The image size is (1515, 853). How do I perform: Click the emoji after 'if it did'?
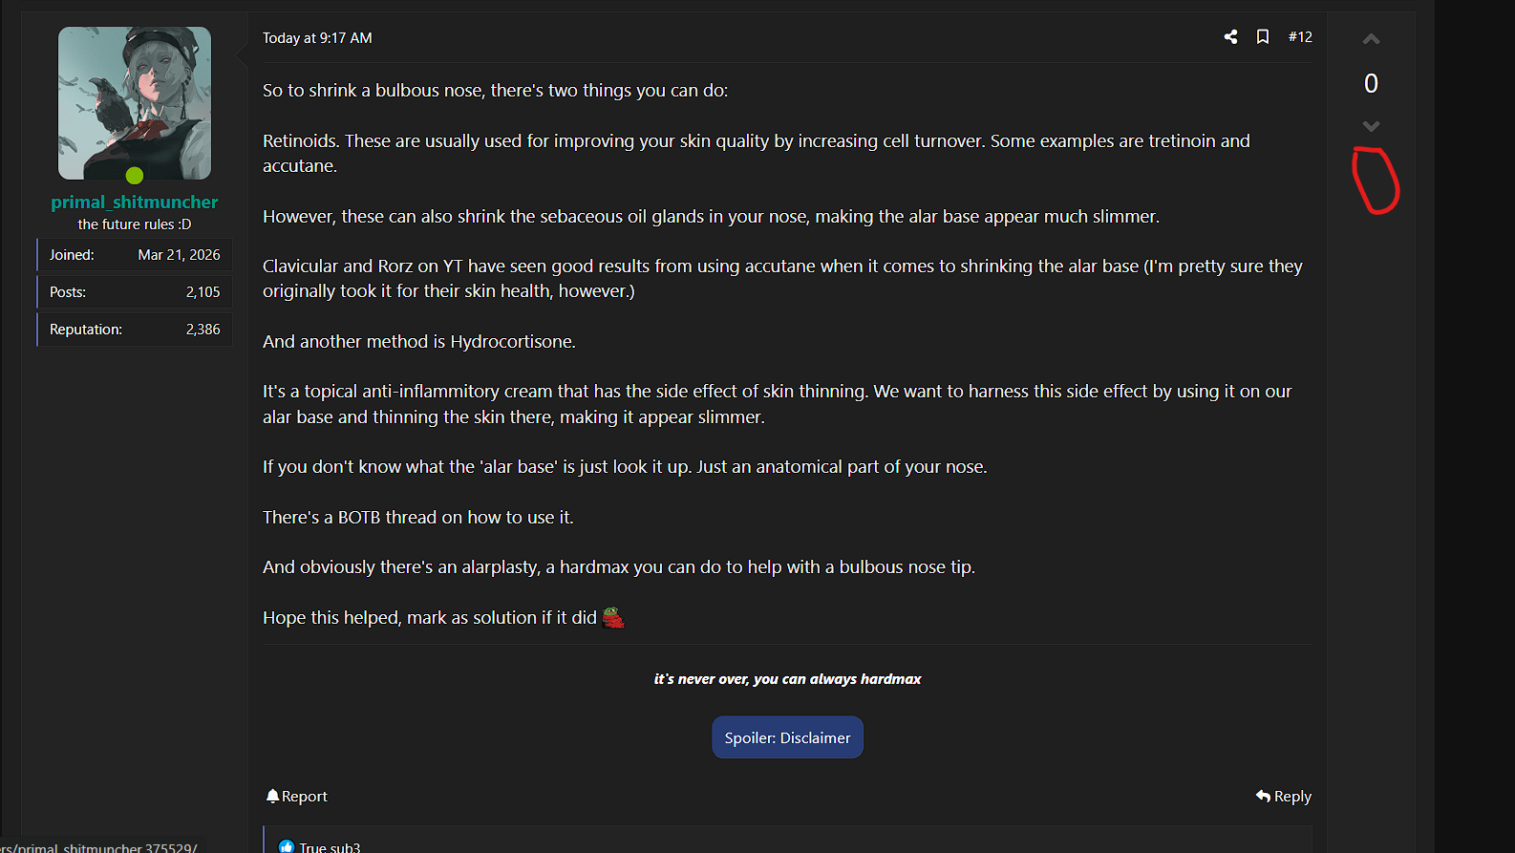[613, 618]
